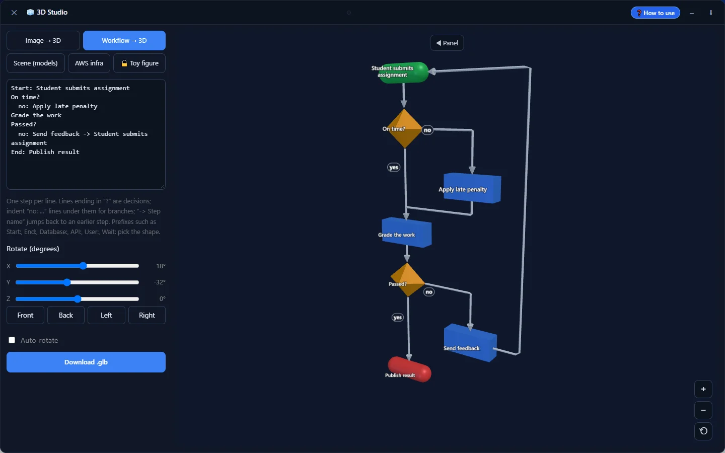Screen dimensions: 725x453
Task: Adjust the X rotation slider
Action: click(x=78, y=266)
